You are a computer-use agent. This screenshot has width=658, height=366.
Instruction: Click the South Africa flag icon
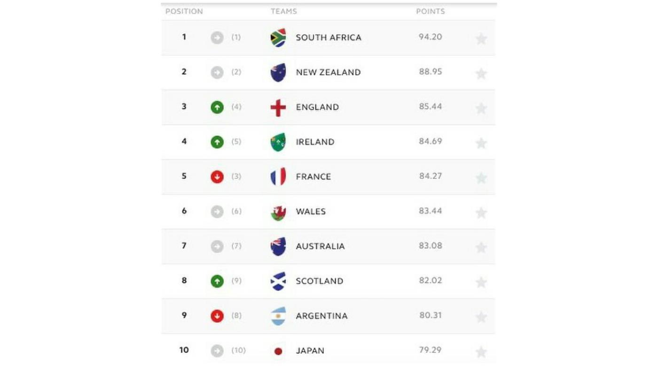click(x=278, y=37)
